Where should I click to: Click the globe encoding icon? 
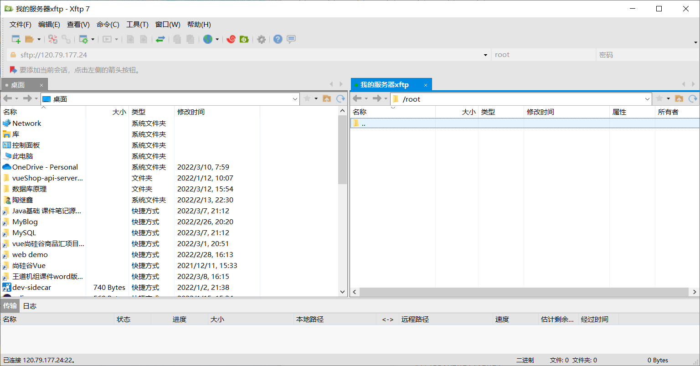point(208,39)
